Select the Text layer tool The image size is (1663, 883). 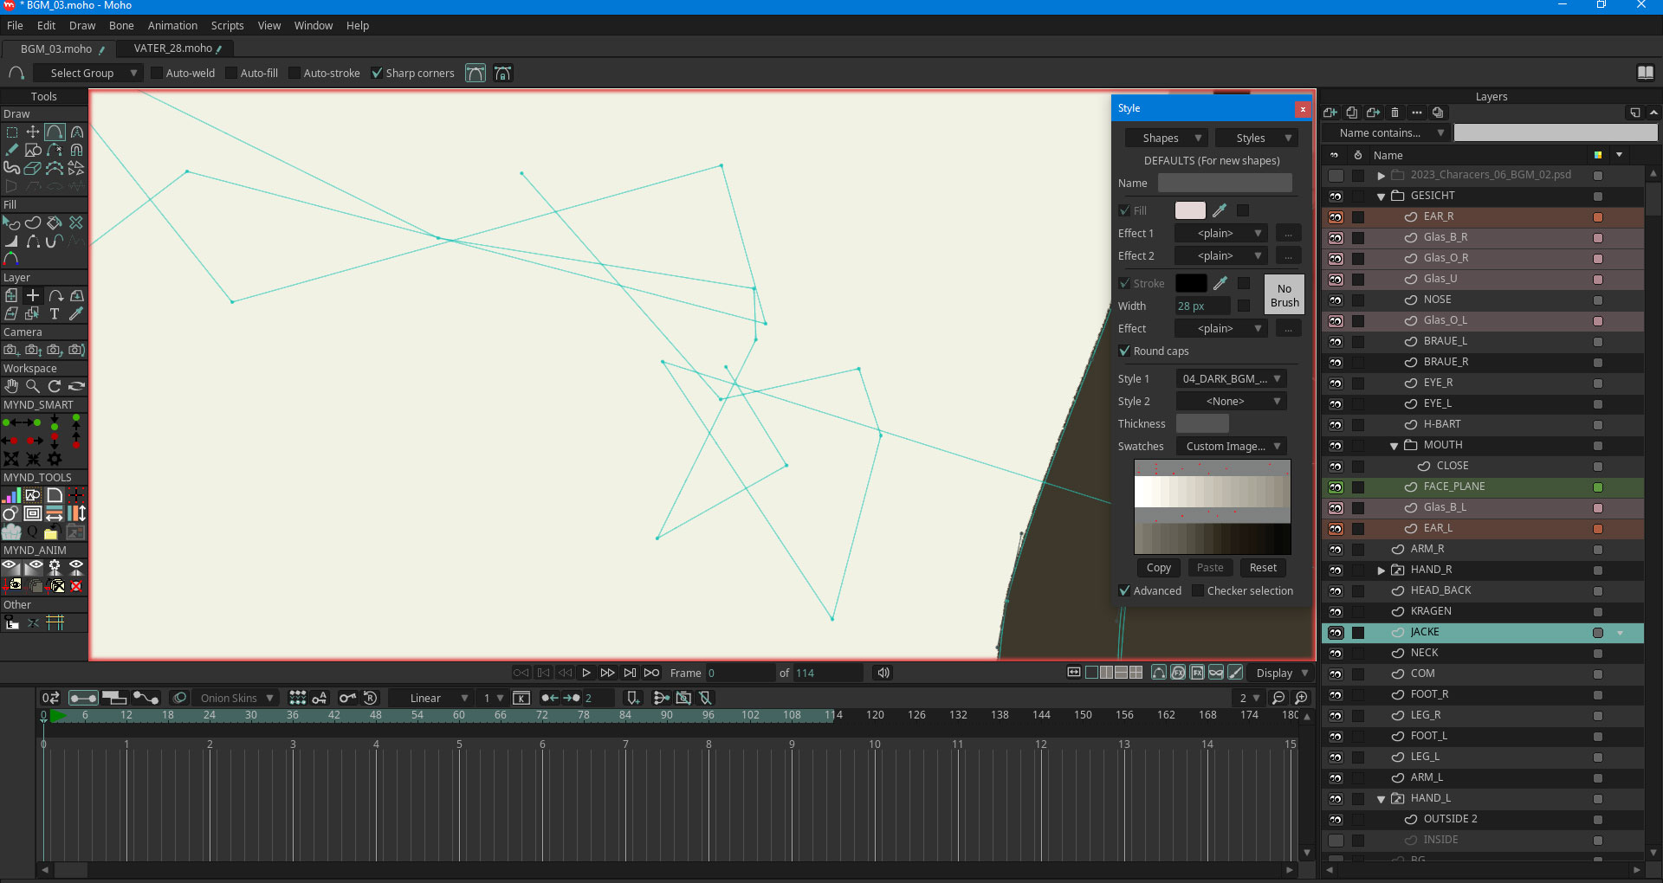(55, 314)
